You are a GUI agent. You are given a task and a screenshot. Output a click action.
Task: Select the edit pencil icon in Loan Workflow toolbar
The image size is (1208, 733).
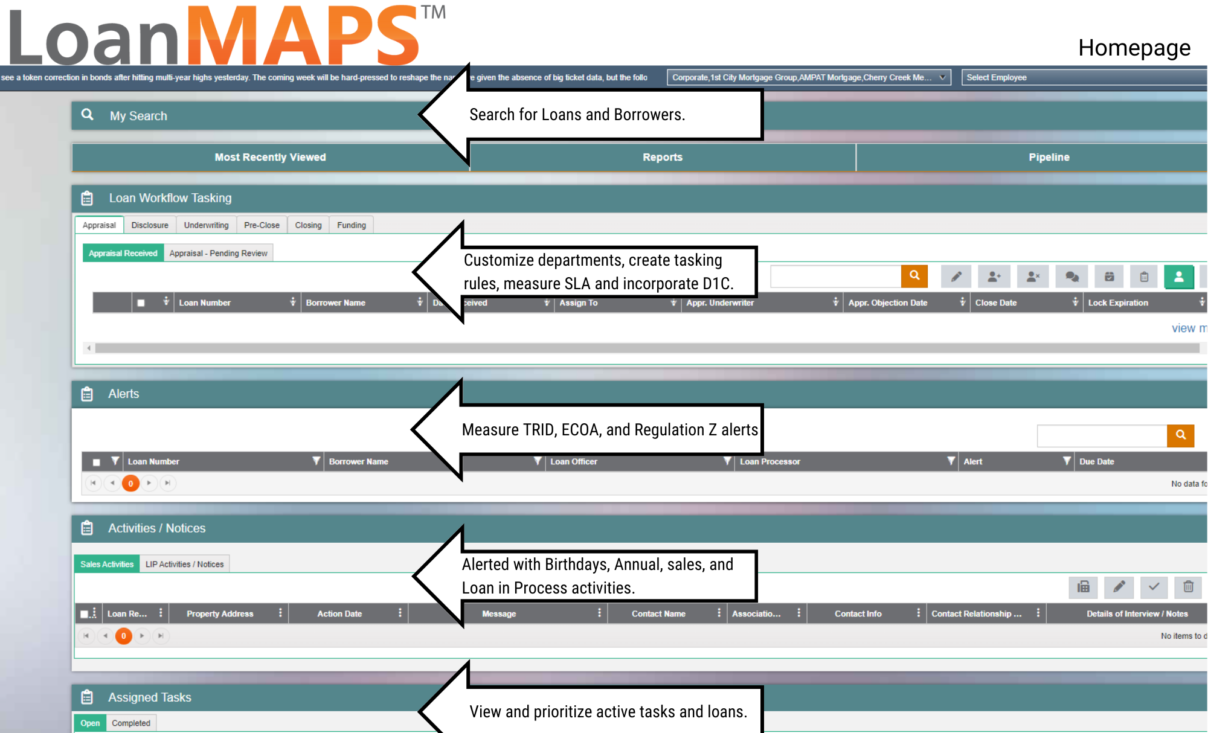pos(956,277)
